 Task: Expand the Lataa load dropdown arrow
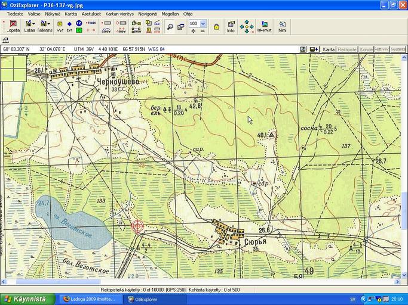tap(34, 24)
